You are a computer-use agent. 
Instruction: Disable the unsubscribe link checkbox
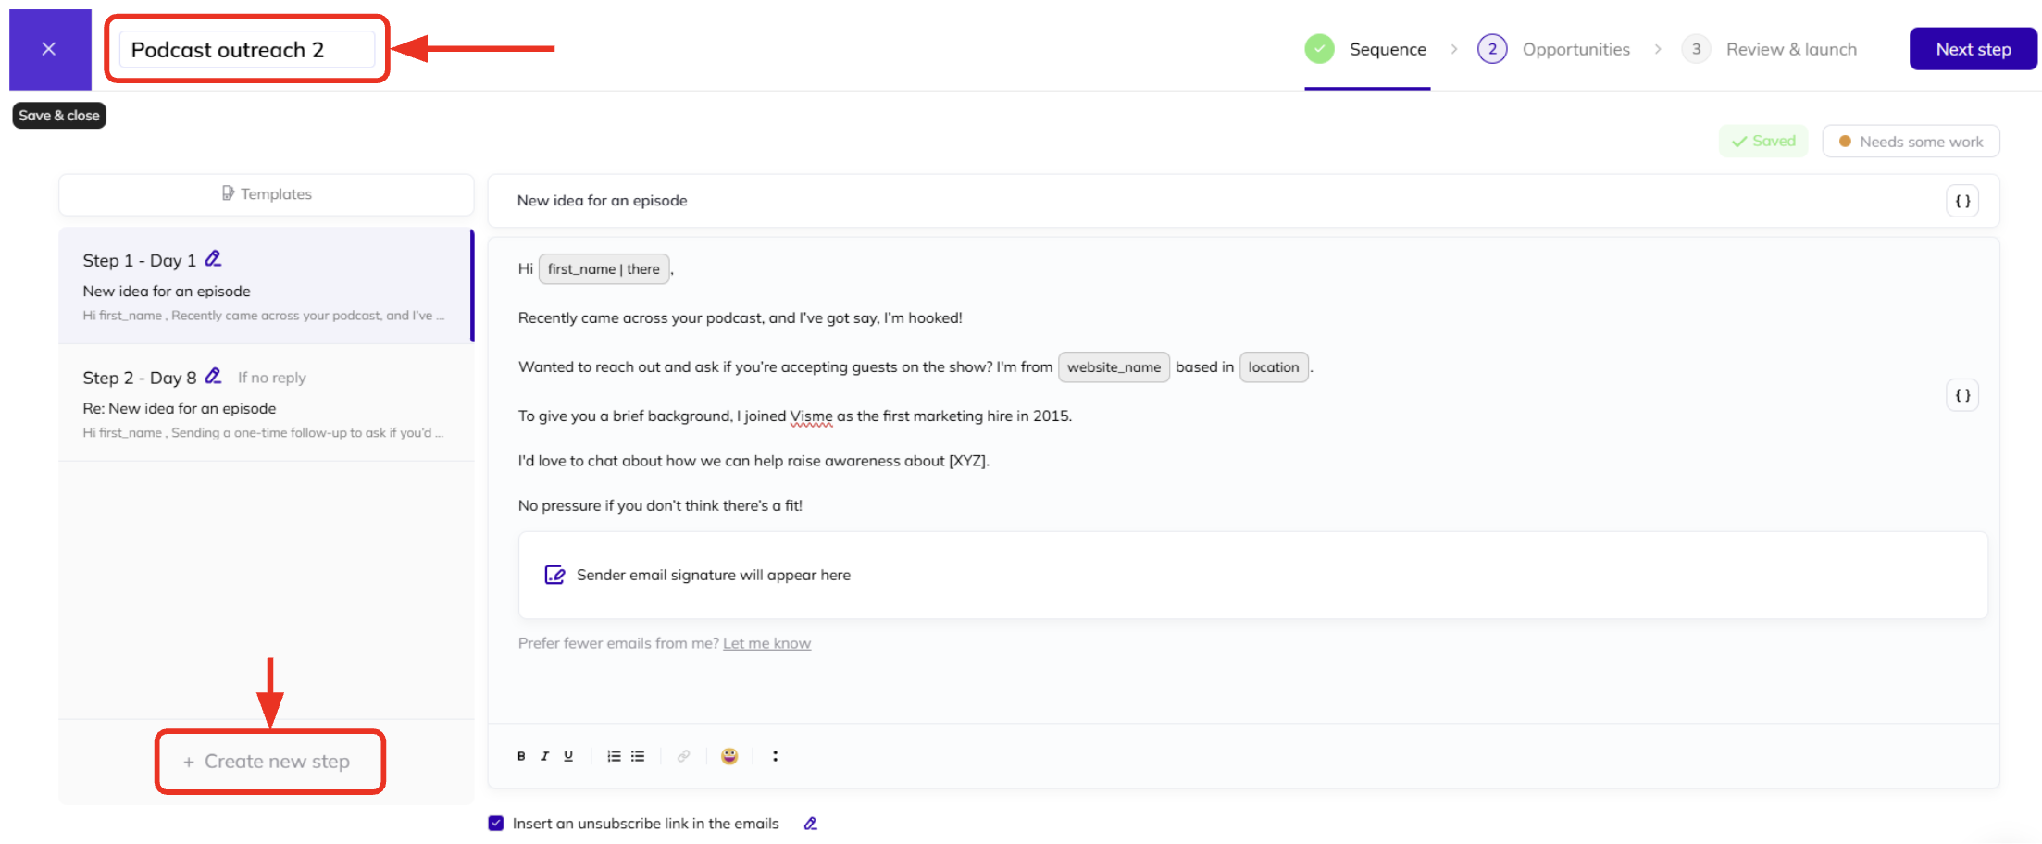496,823
